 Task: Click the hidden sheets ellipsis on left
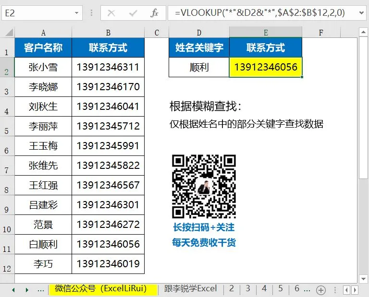tap(41, 290)
